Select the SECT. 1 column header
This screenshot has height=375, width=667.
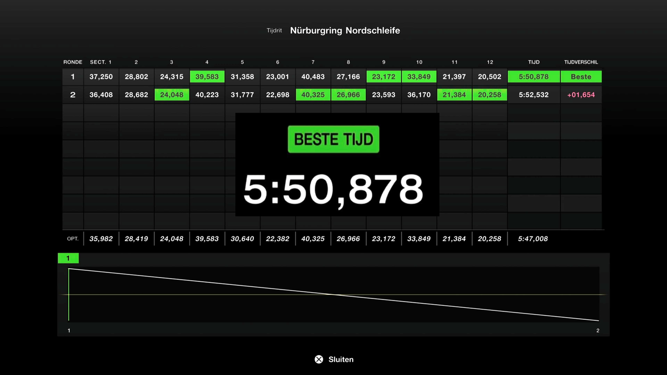(x=101, y=62)
